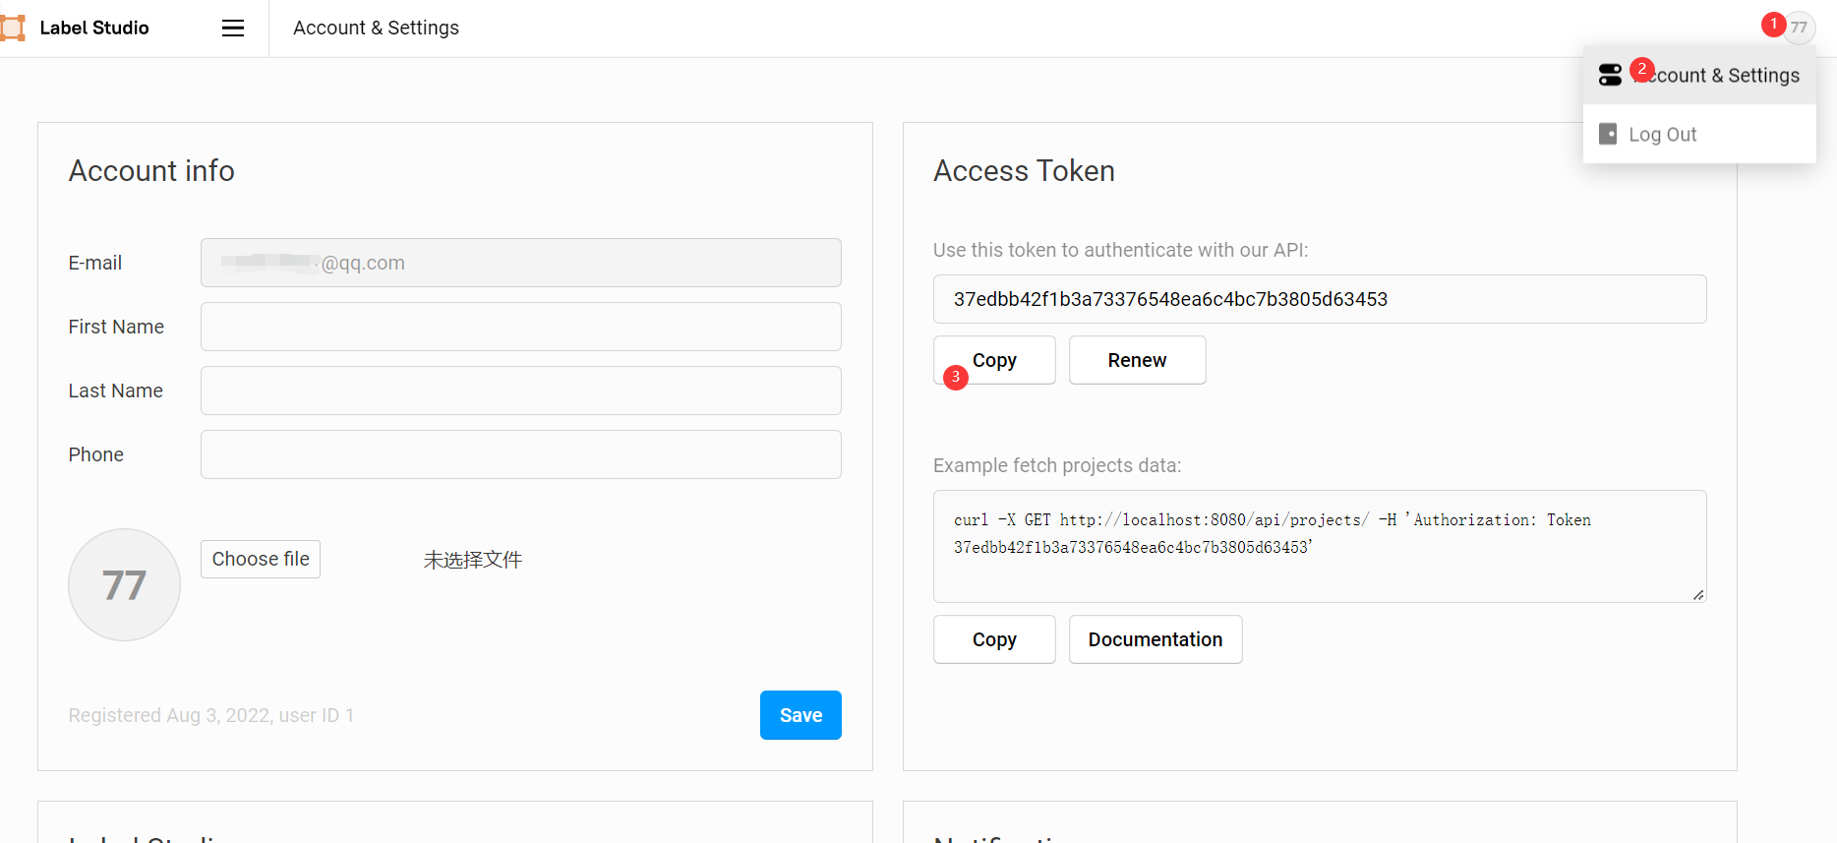1837x843 pixels.
Task: Click the '未选择文件' file status text
Action: click(x=473, y=560)
